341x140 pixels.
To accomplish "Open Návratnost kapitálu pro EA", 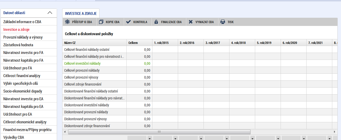I will (29, 107).
